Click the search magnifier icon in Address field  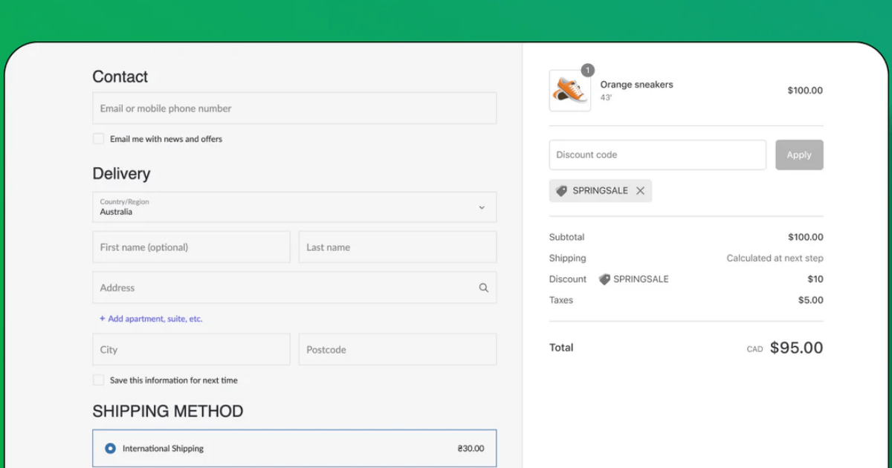coord(483,288)
